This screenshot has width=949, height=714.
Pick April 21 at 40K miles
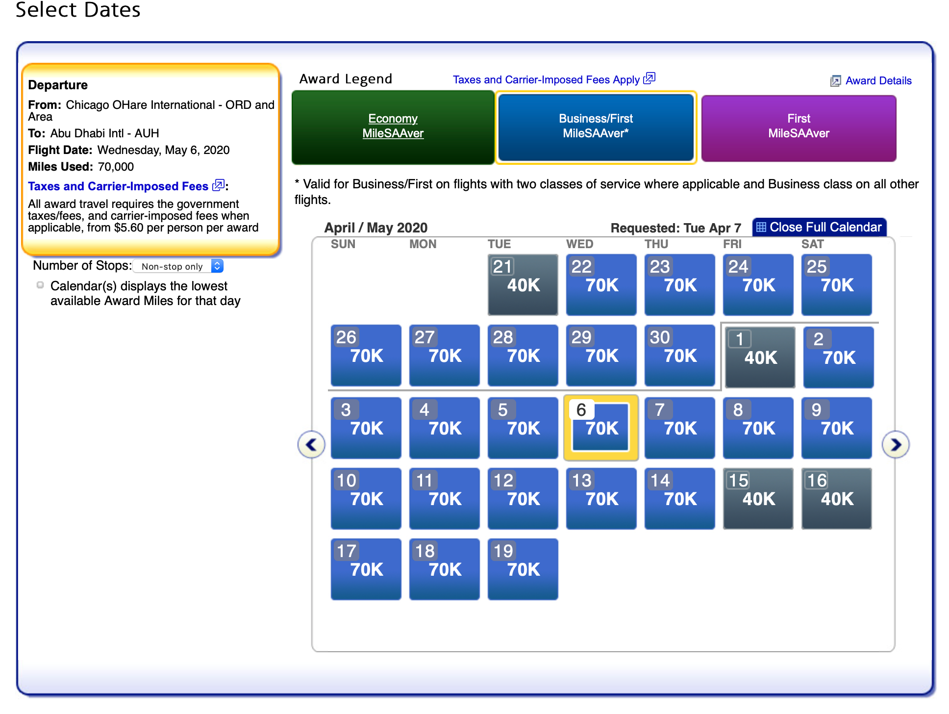pos(523,284)
